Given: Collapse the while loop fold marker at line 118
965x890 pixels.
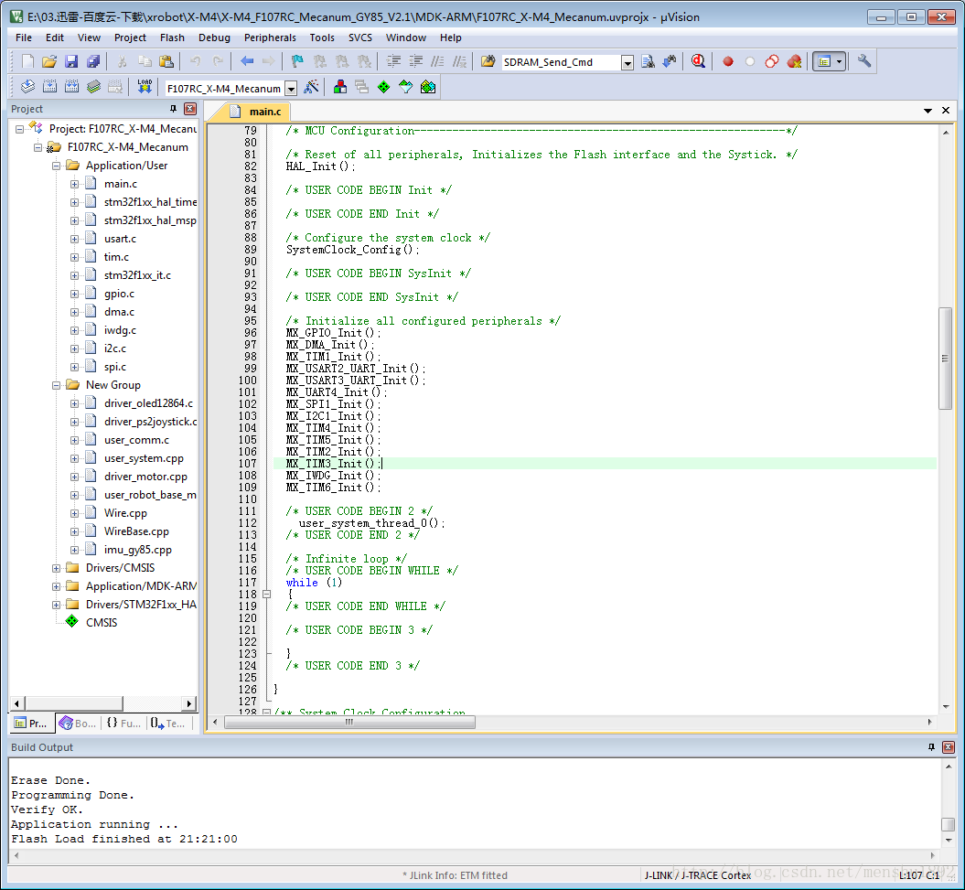Looking at the screenshot, I should point(266,594).
